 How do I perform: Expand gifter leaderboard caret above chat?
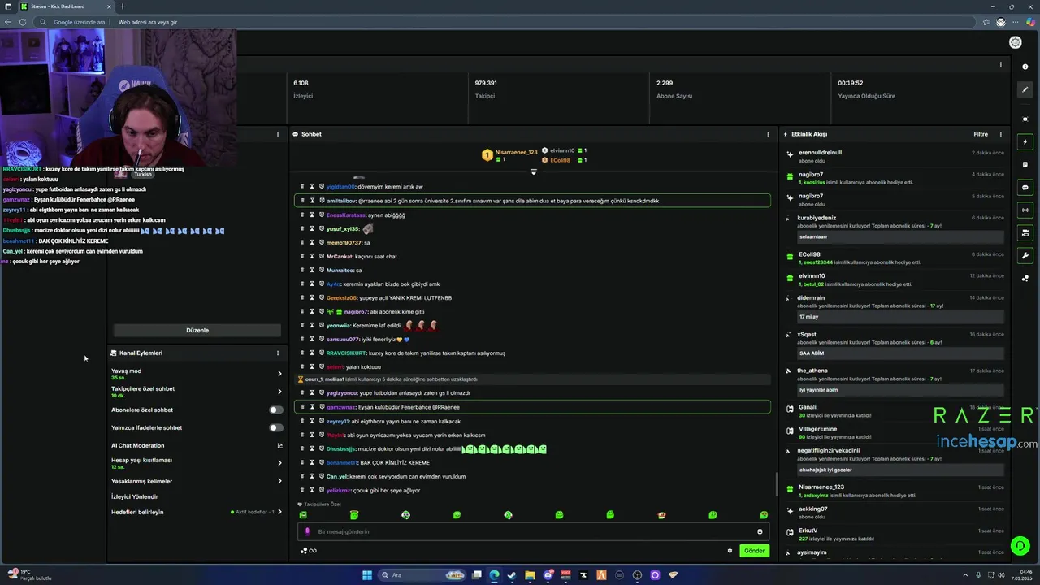534,171
